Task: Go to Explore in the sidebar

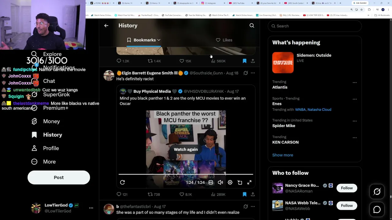Action: (46, 54)
